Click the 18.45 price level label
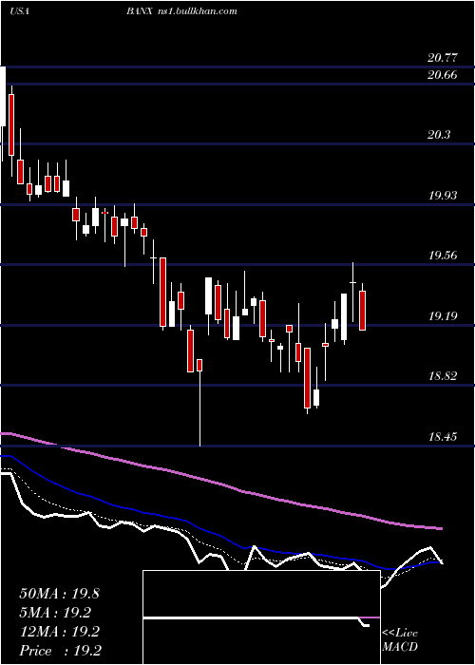This screenshot has height=665, width=475. (443, 436)
